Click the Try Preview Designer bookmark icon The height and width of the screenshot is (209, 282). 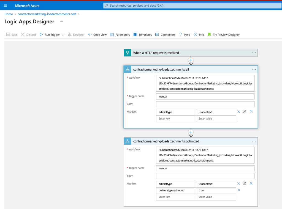coord(209,34)
